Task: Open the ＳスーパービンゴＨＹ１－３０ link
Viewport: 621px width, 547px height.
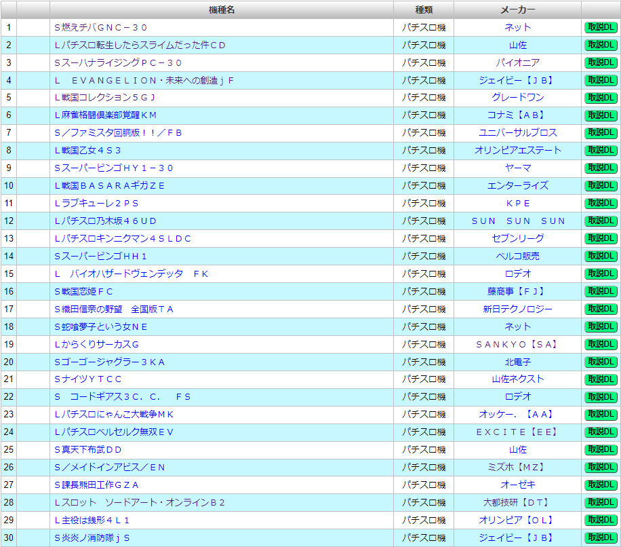Action: tap(114, 168)
